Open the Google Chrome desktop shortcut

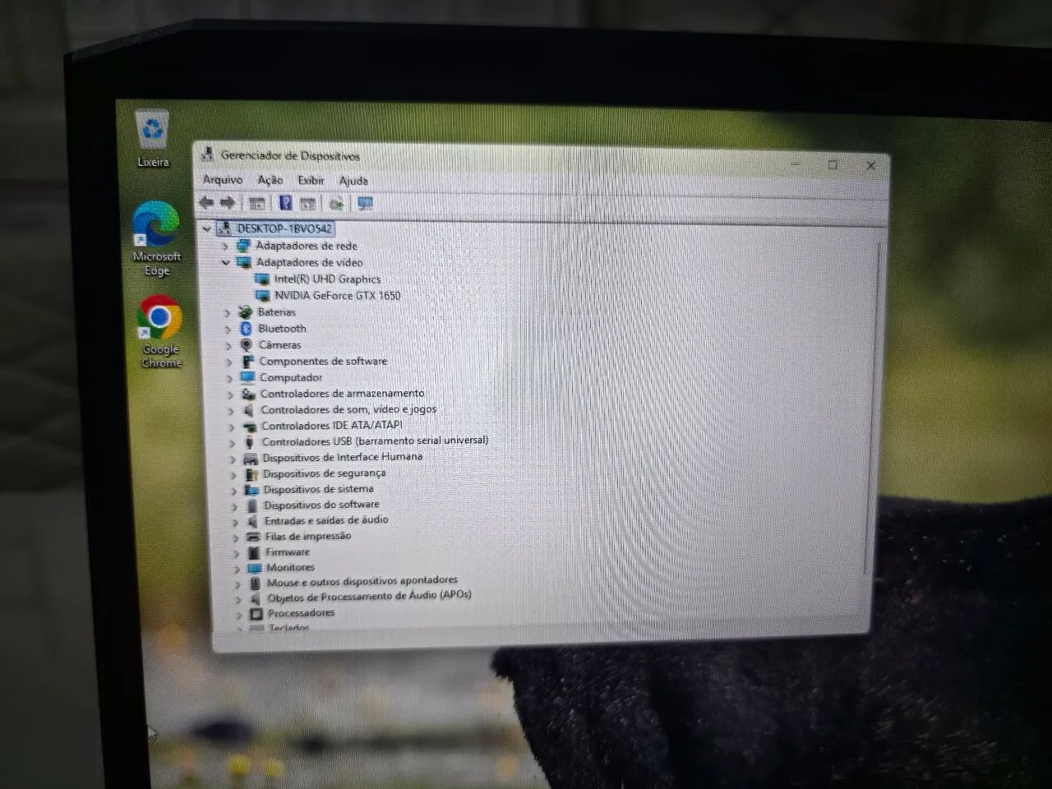(160, 332)
